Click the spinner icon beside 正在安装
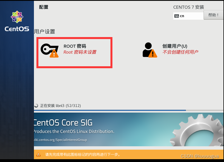 36,106
